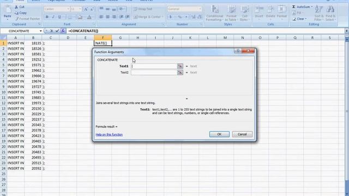
Task: Open the Fill Color bucket
Action: tap(80, 17)
